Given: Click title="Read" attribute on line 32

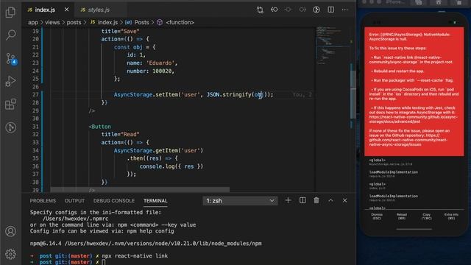Looking at the screenshot, I should (x=120, y=135).
